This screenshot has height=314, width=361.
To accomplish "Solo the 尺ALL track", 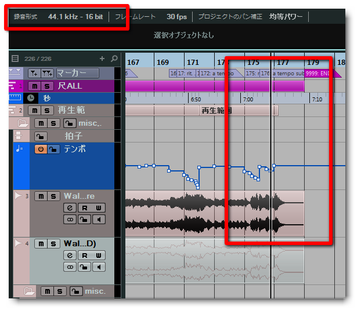I will [x=47, y=86].
